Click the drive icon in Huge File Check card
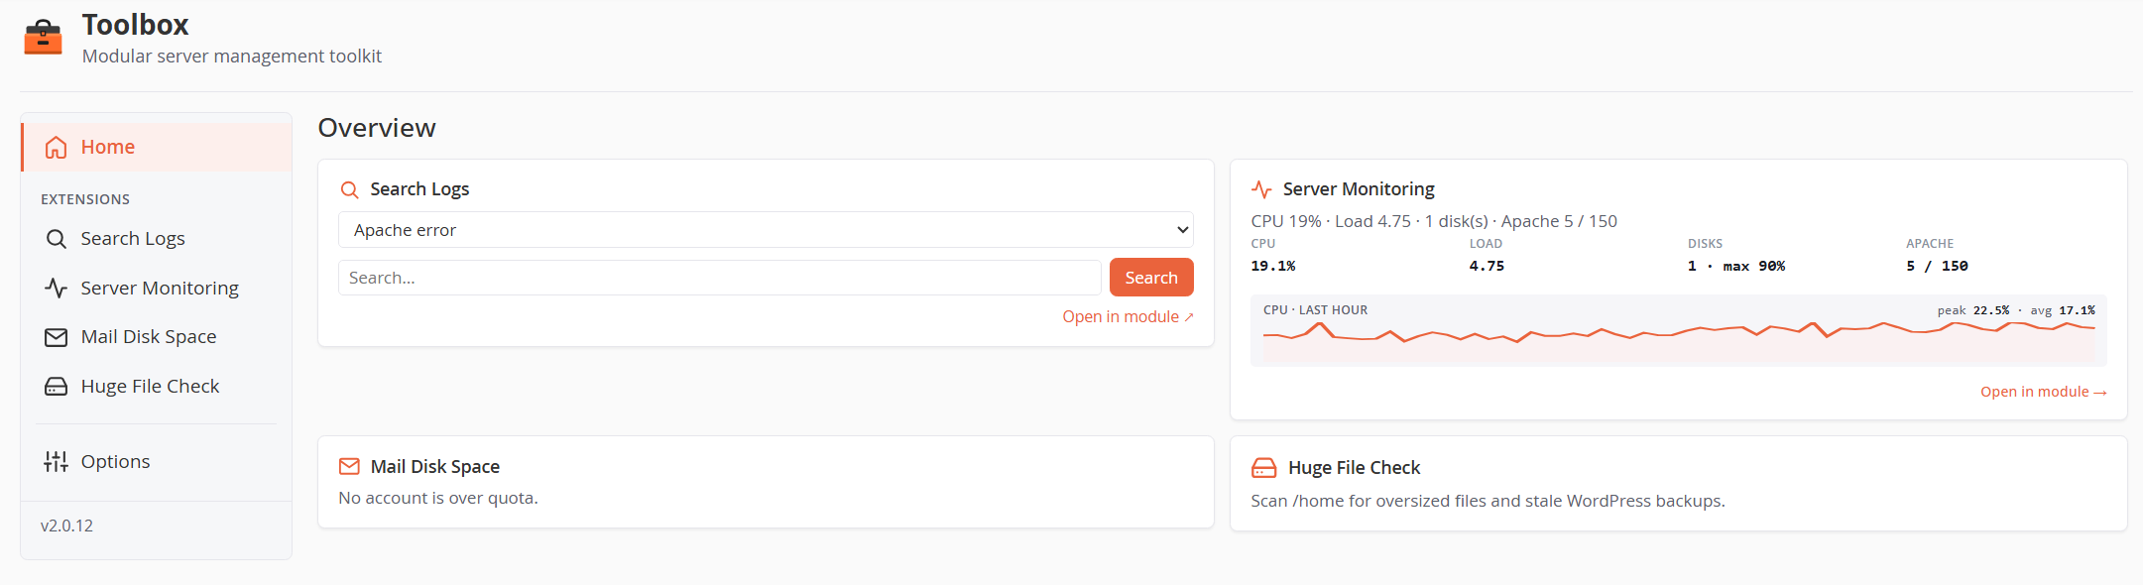Image resolution: width=2143 pixels, height=585 pixels. [x=1264, y=467]
